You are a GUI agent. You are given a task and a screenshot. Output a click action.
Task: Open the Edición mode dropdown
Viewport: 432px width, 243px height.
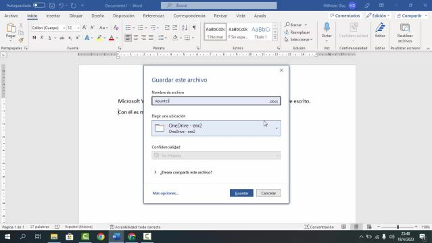pos(378,16)
